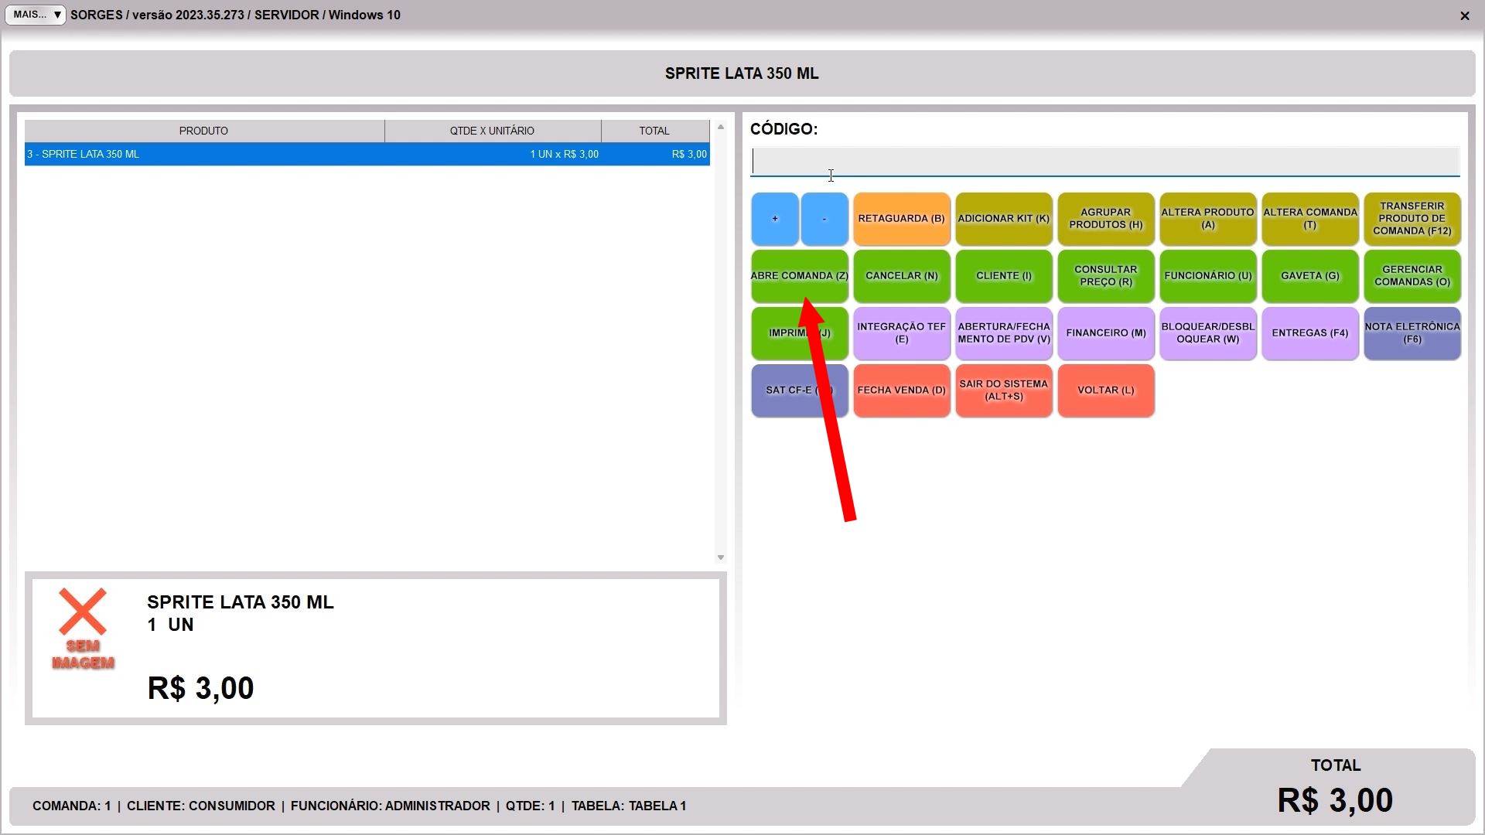
Task: Click Abertura/Fechamento de PDV (V)
Action: pyautogui.click(x=1004, y=333)
